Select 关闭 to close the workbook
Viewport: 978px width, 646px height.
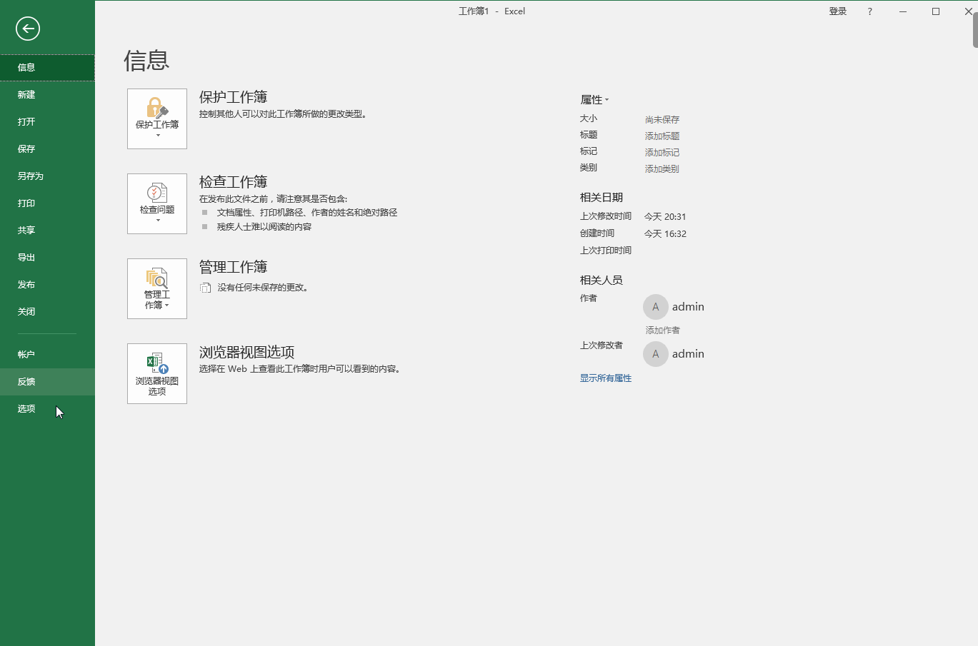click(47, 311)
